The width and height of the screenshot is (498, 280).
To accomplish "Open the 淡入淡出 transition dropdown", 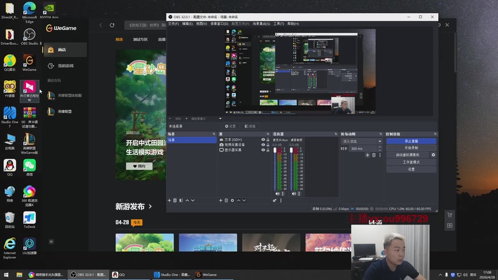I will pos(362,141).
